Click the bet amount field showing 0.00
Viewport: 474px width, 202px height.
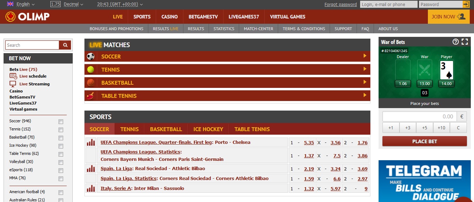coord(419,116)
